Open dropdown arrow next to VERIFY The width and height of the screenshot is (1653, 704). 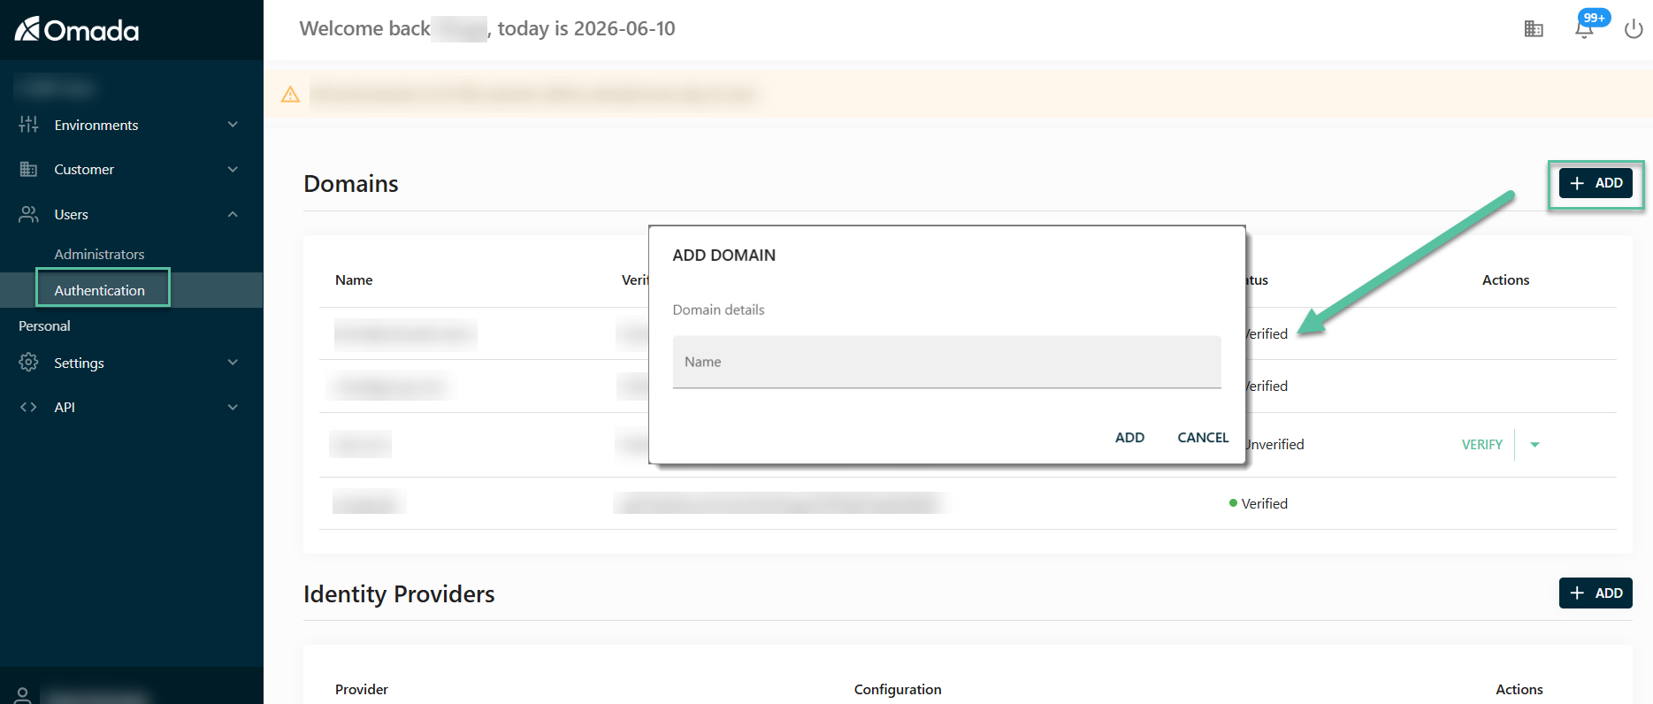point(1534,445)
